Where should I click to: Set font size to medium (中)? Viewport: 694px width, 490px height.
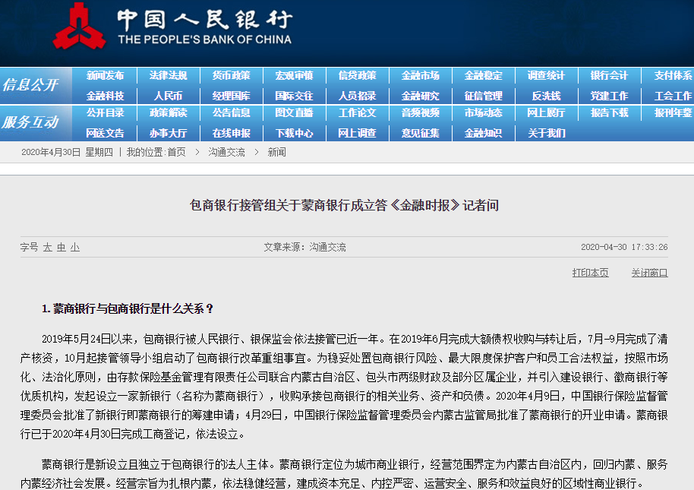pyautogui.click(x=61, y=248)
